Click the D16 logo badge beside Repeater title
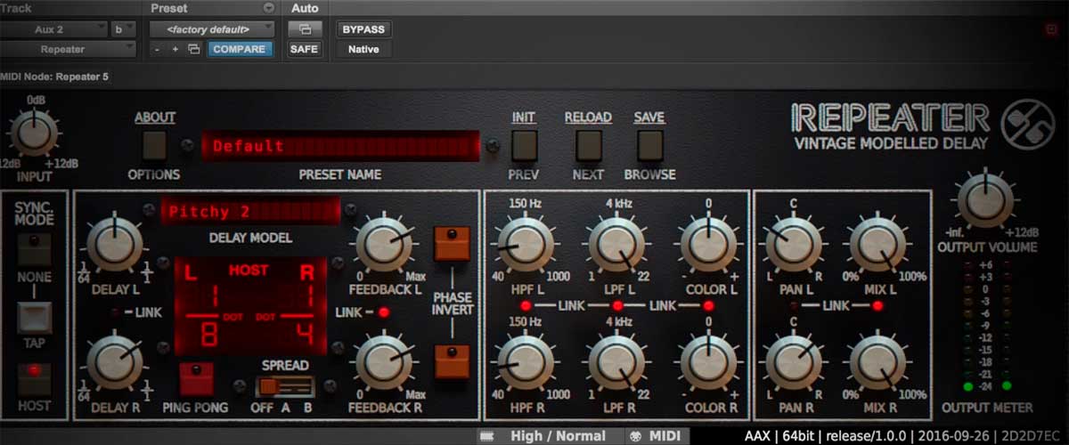The width and height of the screenshot is (1069, 445). click(1027, 124)
